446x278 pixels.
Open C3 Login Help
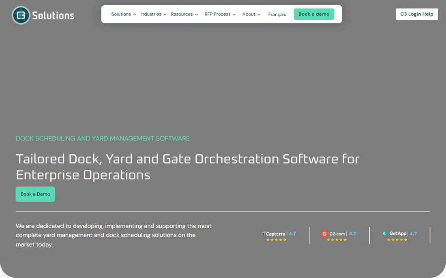pyautogui.click(x=417, y=14)
